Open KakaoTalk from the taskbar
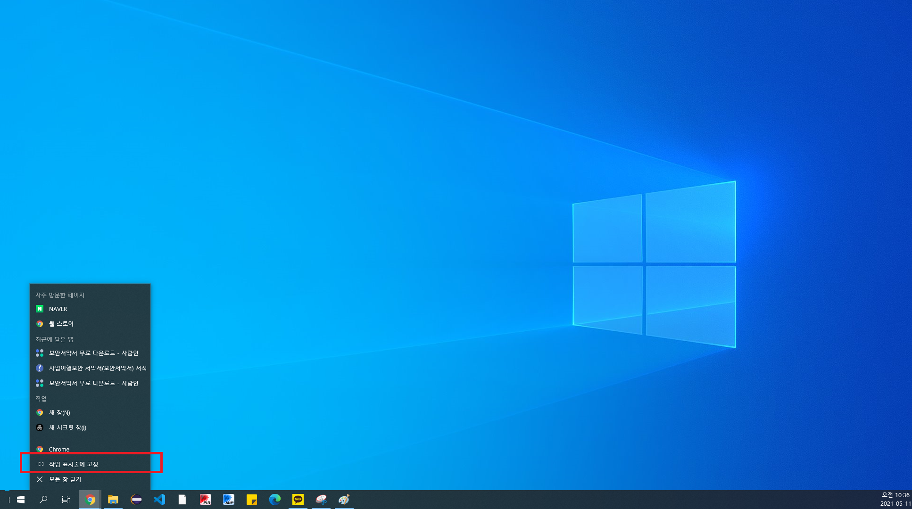The image size is (912, 509). pyautogui.click(x=298, y=500)
